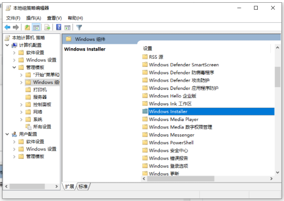284x201 pixels.
Task: Click the Back arrow toolbar icon
Action: [x=8, y=27]
